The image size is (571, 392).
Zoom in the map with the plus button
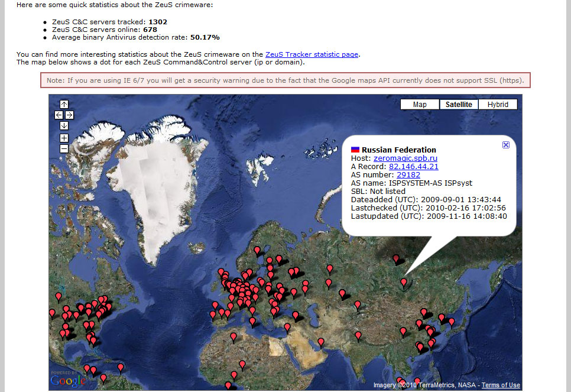click(x=64, y=138)
